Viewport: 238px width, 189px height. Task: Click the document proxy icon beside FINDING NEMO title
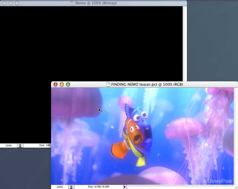108,84
